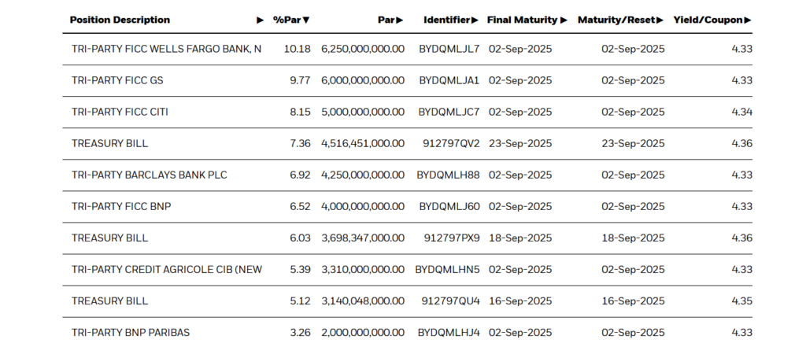Sort by the Final Maturity header

point(523,20)
